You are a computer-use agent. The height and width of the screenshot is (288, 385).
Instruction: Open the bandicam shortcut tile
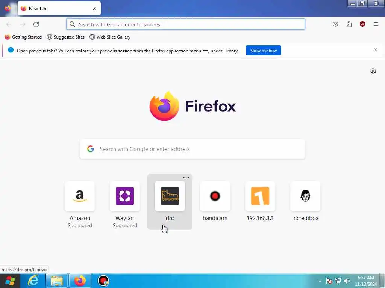[215, 201]
